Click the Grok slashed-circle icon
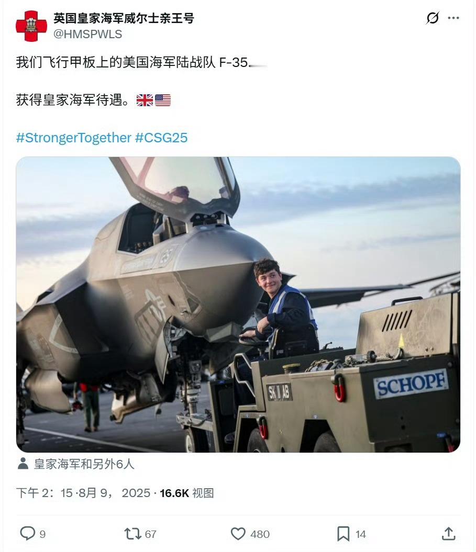The image size is (476, 552). (x=433, y=18)
